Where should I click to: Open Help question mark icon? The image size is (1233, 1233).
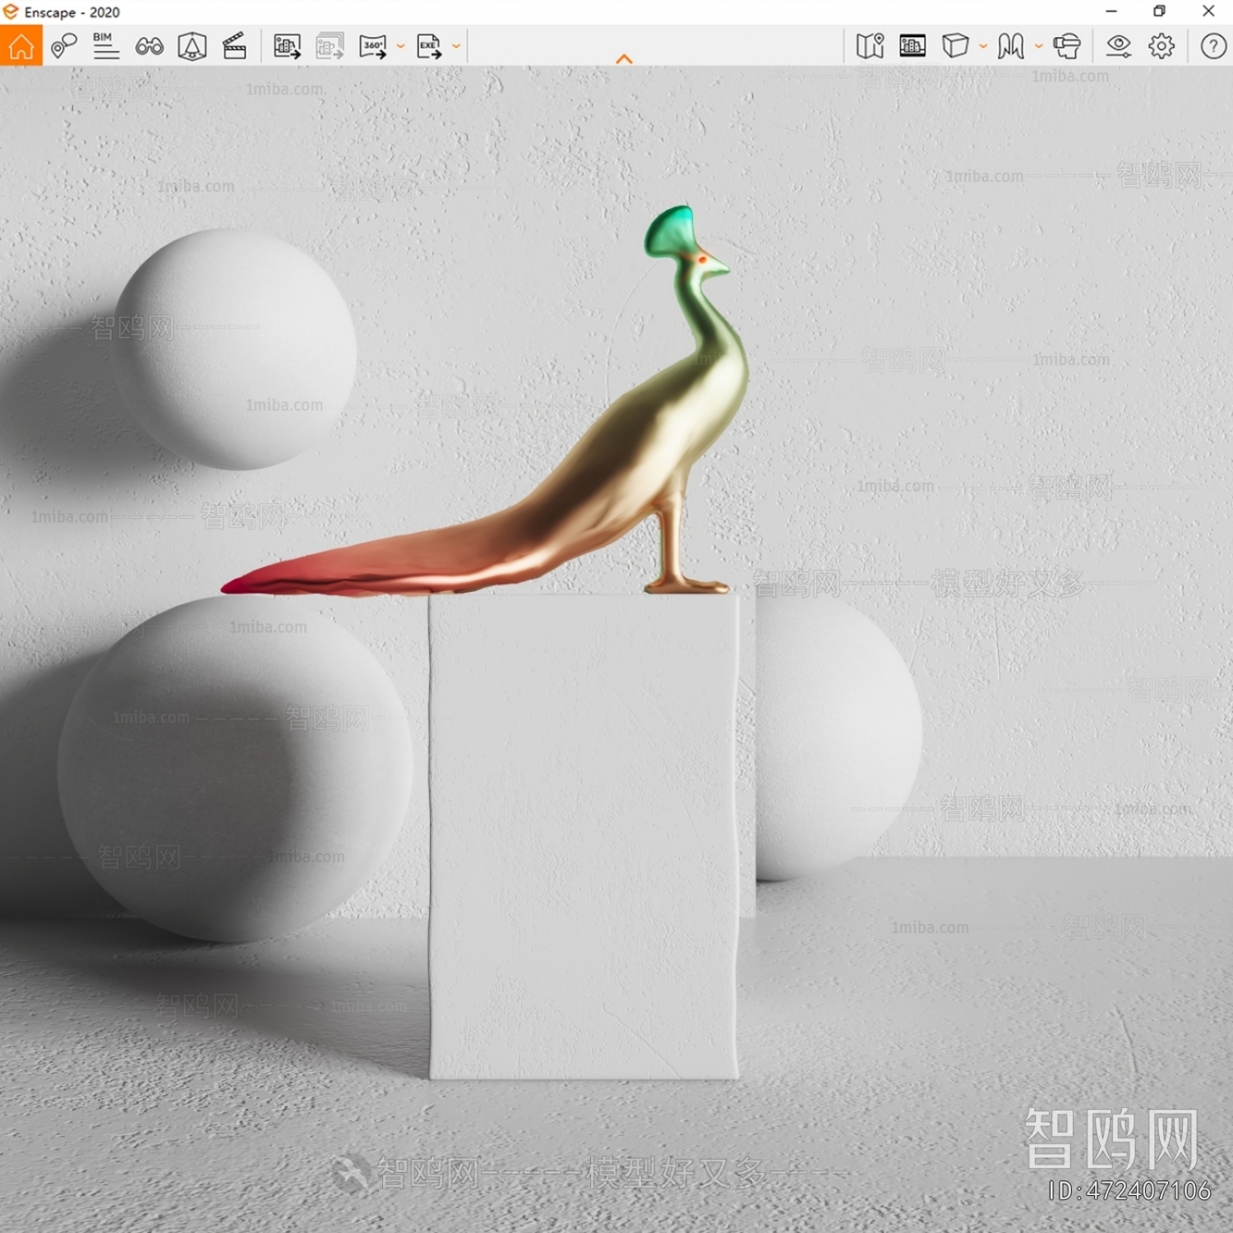[1213, 46]
